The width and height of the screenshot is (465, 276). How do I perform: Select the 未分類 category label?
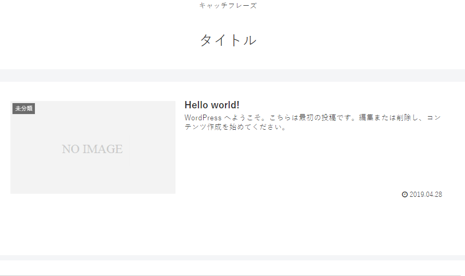click(x=24, y=108)
